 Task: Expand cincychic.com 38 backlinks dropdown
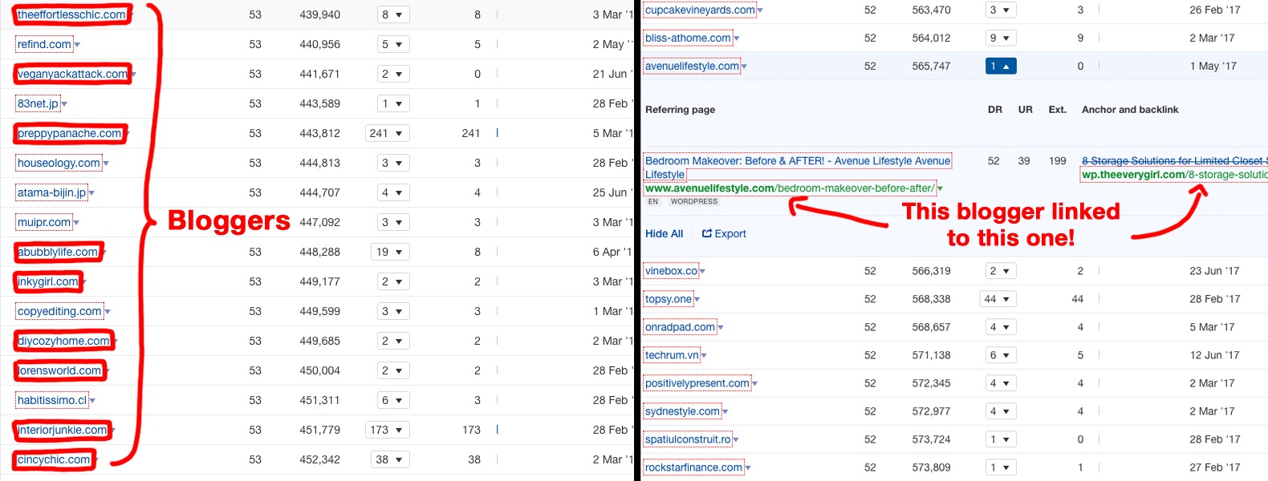click(390, 459)
